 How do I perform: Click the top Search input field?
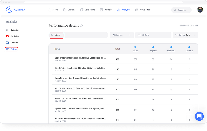tap(181, 10)
